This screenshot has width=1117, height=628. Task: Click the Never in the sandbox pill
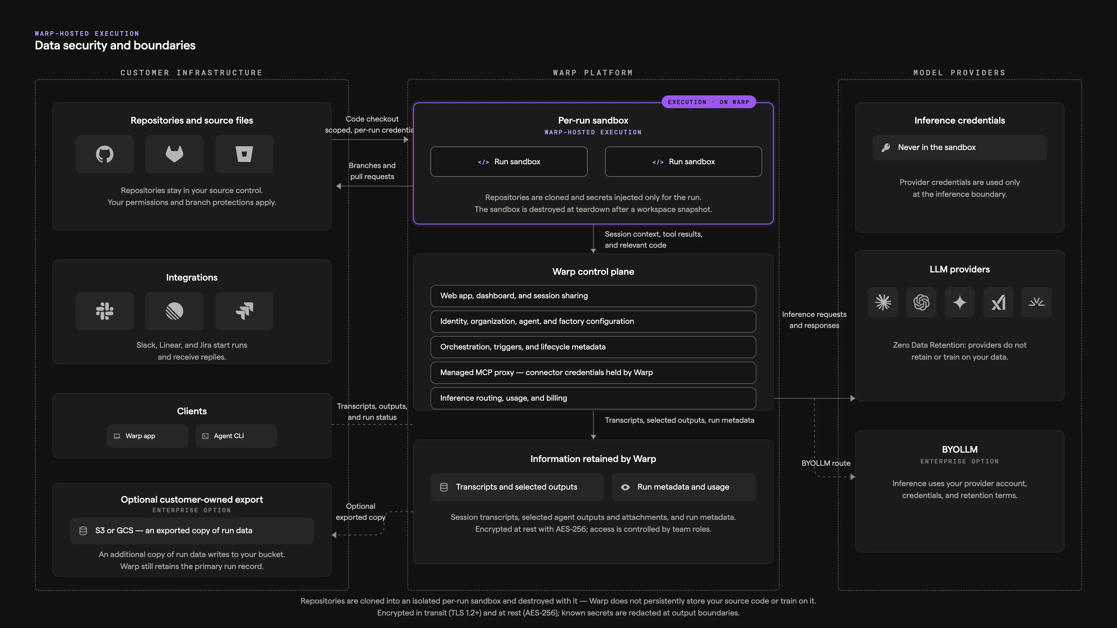(960, 147)
